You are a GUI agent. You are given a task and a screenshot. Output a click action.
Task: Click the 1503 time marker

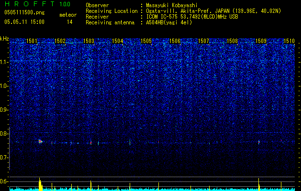click(x=89, y=41)
